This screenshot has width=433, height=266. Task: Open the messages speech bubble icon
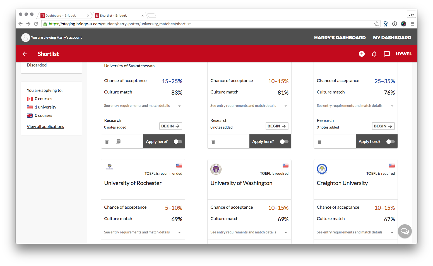[387, 54]
